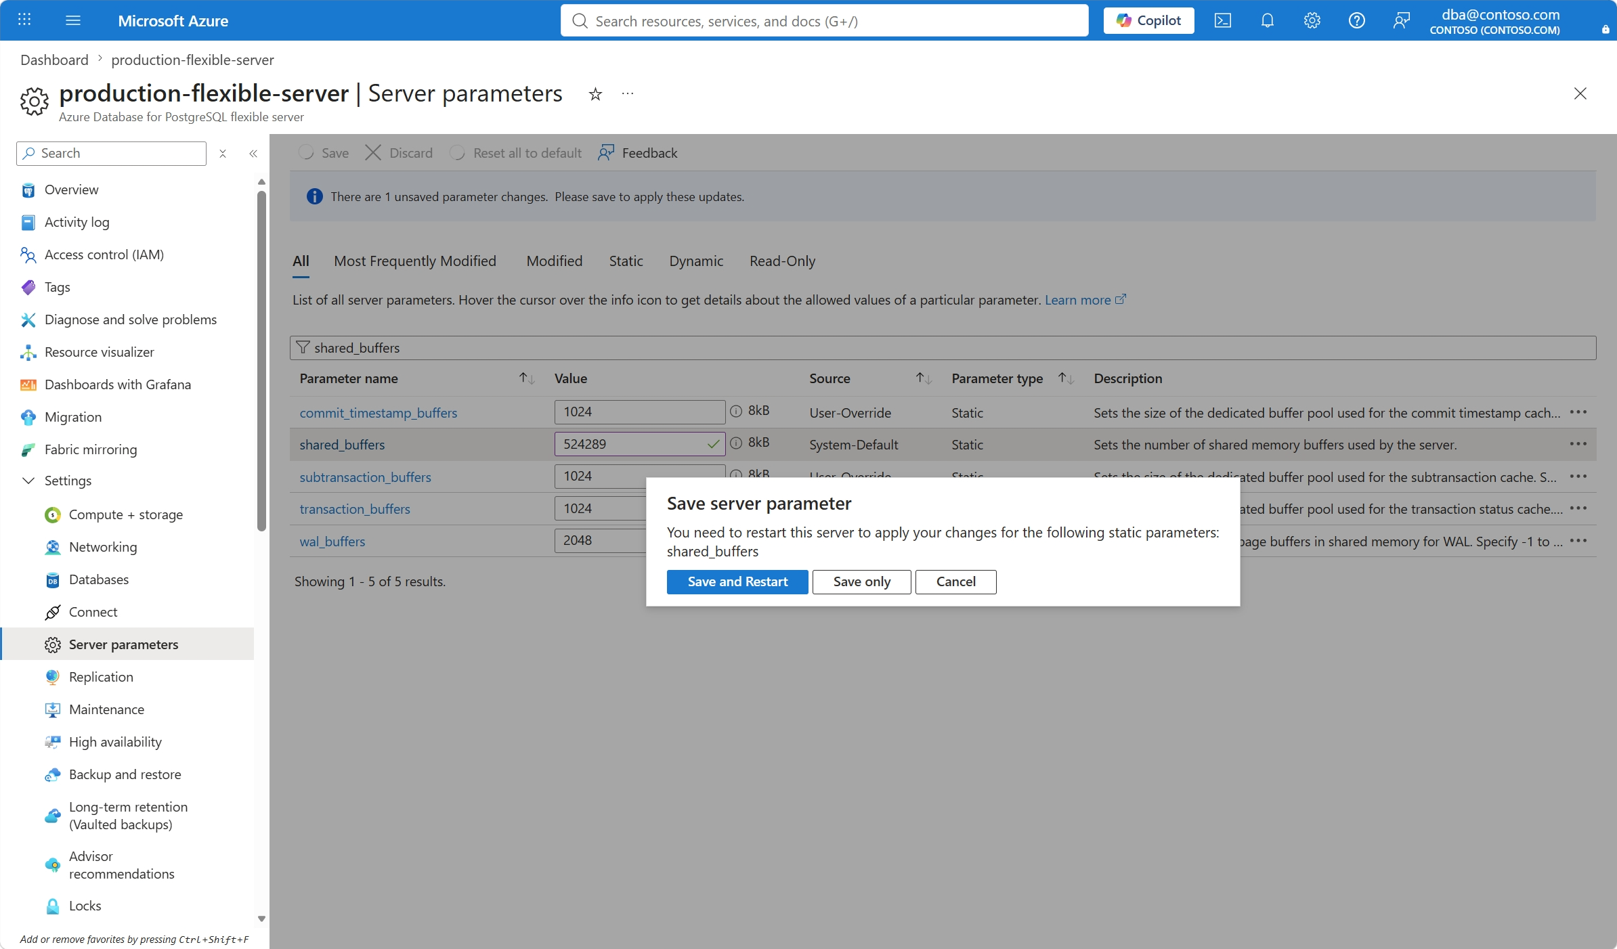Sort by Source column
The height and width of the screenshot is (949, 1617).
point(924,378)
